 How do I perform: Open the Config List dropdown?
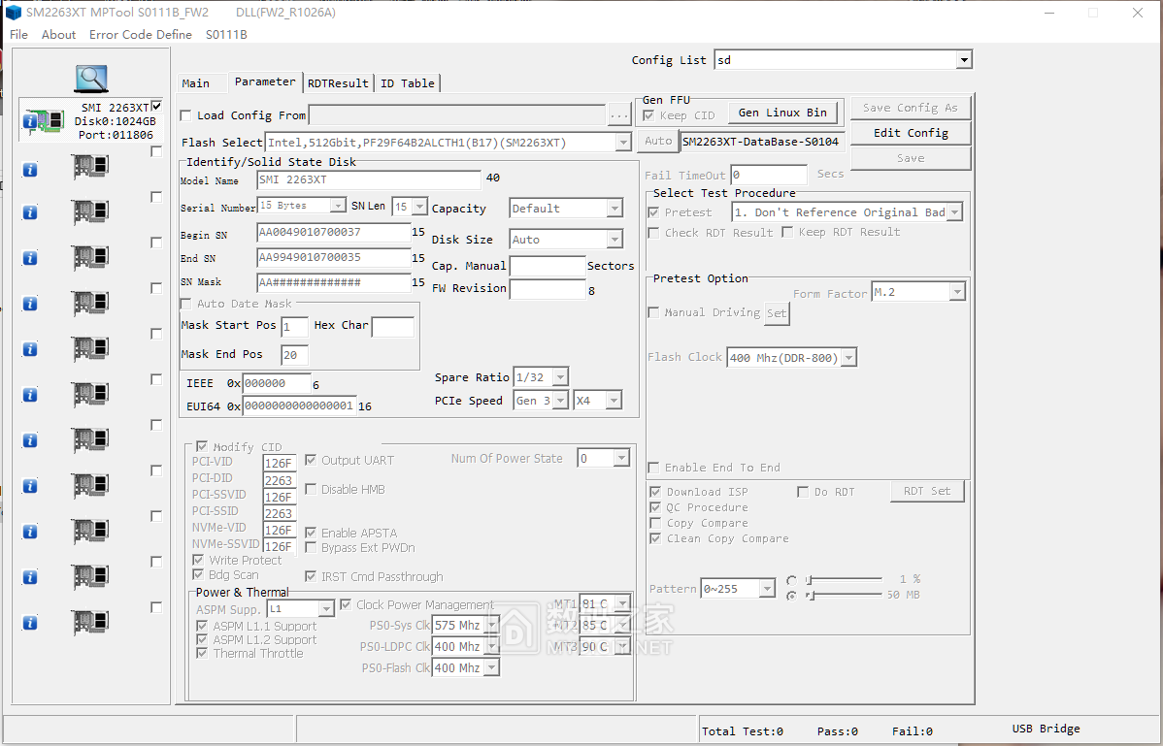point(963,60)
